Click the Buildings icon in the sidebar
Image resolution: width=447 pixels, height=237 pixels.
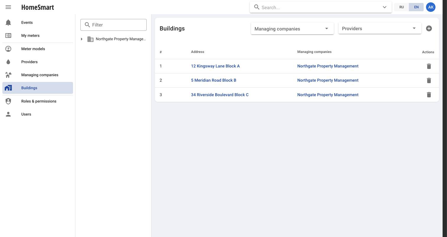pos(8,88)
